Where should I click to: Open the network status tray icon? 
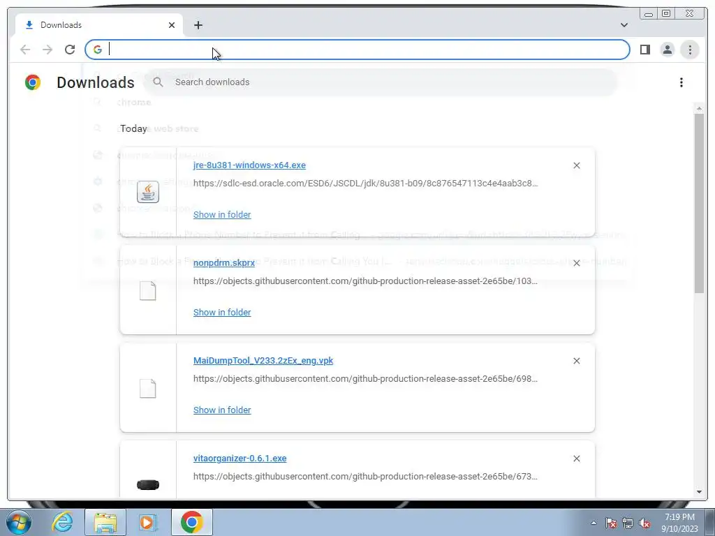click(x=628, y=523)
